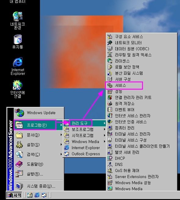Select 검색(C) in the Start menu

pyautogui.click(x=39, y=154)
